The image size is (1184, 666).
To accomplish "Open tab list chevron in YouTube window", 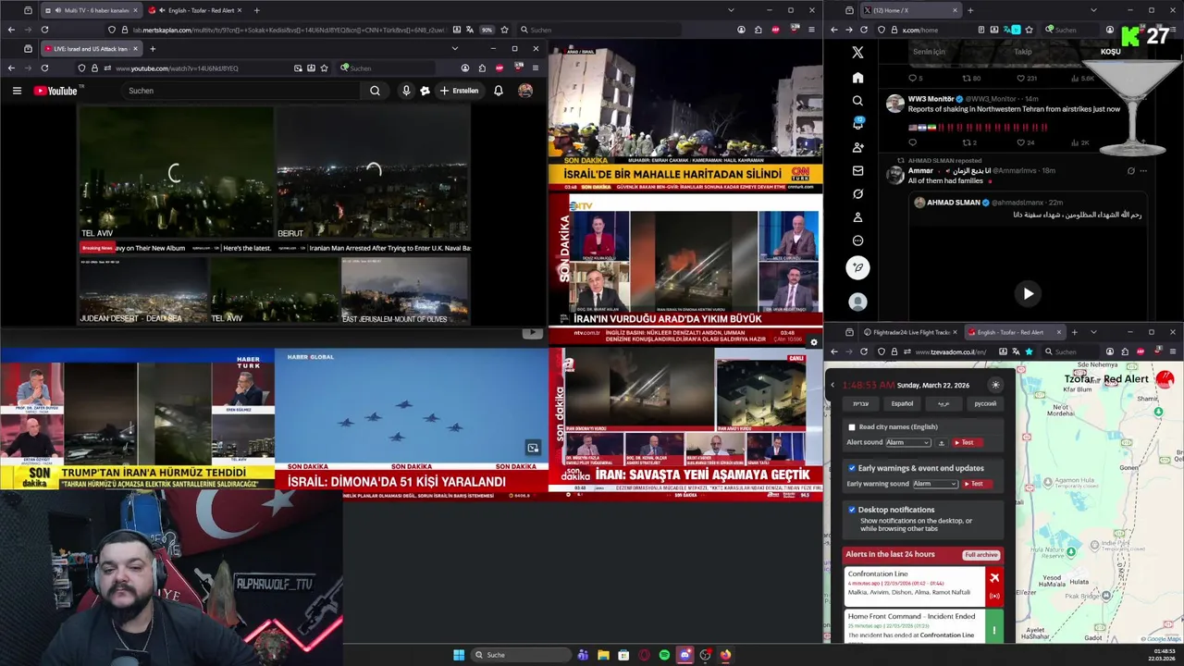I will point(454,48).
